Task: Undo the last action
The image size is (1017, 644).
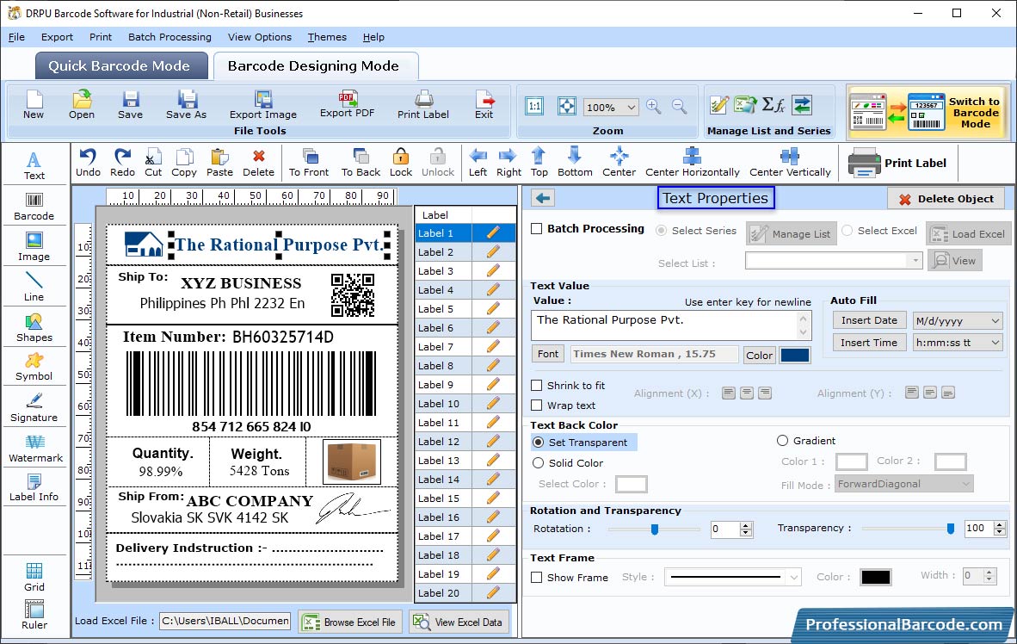Action: tap(89, 163)
